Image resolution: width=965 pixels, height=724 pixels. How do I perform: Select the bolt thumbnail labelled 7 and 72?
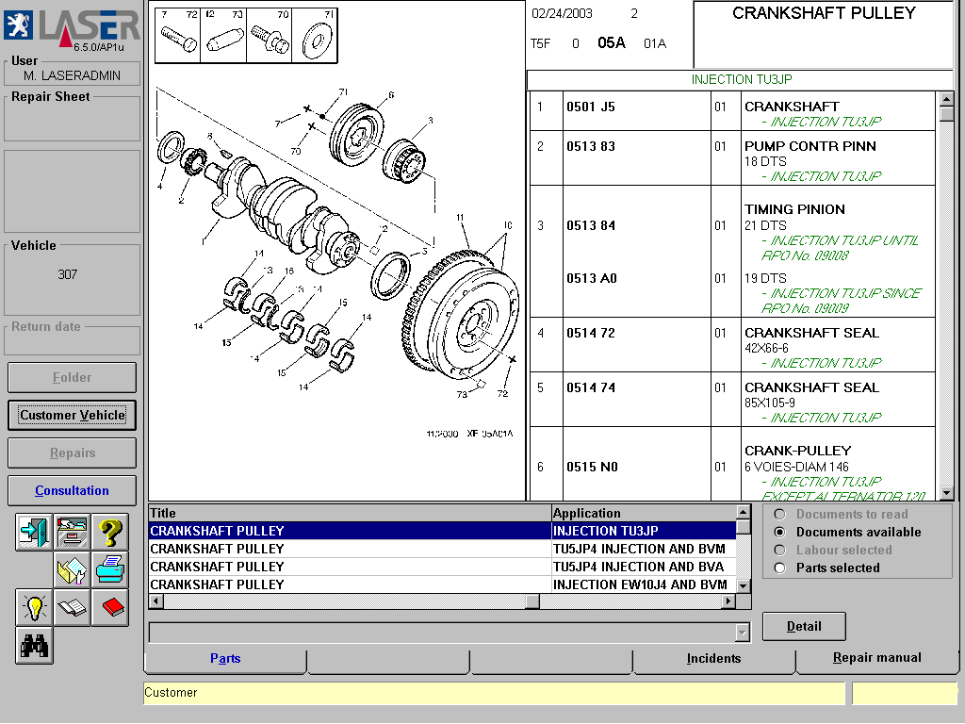pos(178,36)
